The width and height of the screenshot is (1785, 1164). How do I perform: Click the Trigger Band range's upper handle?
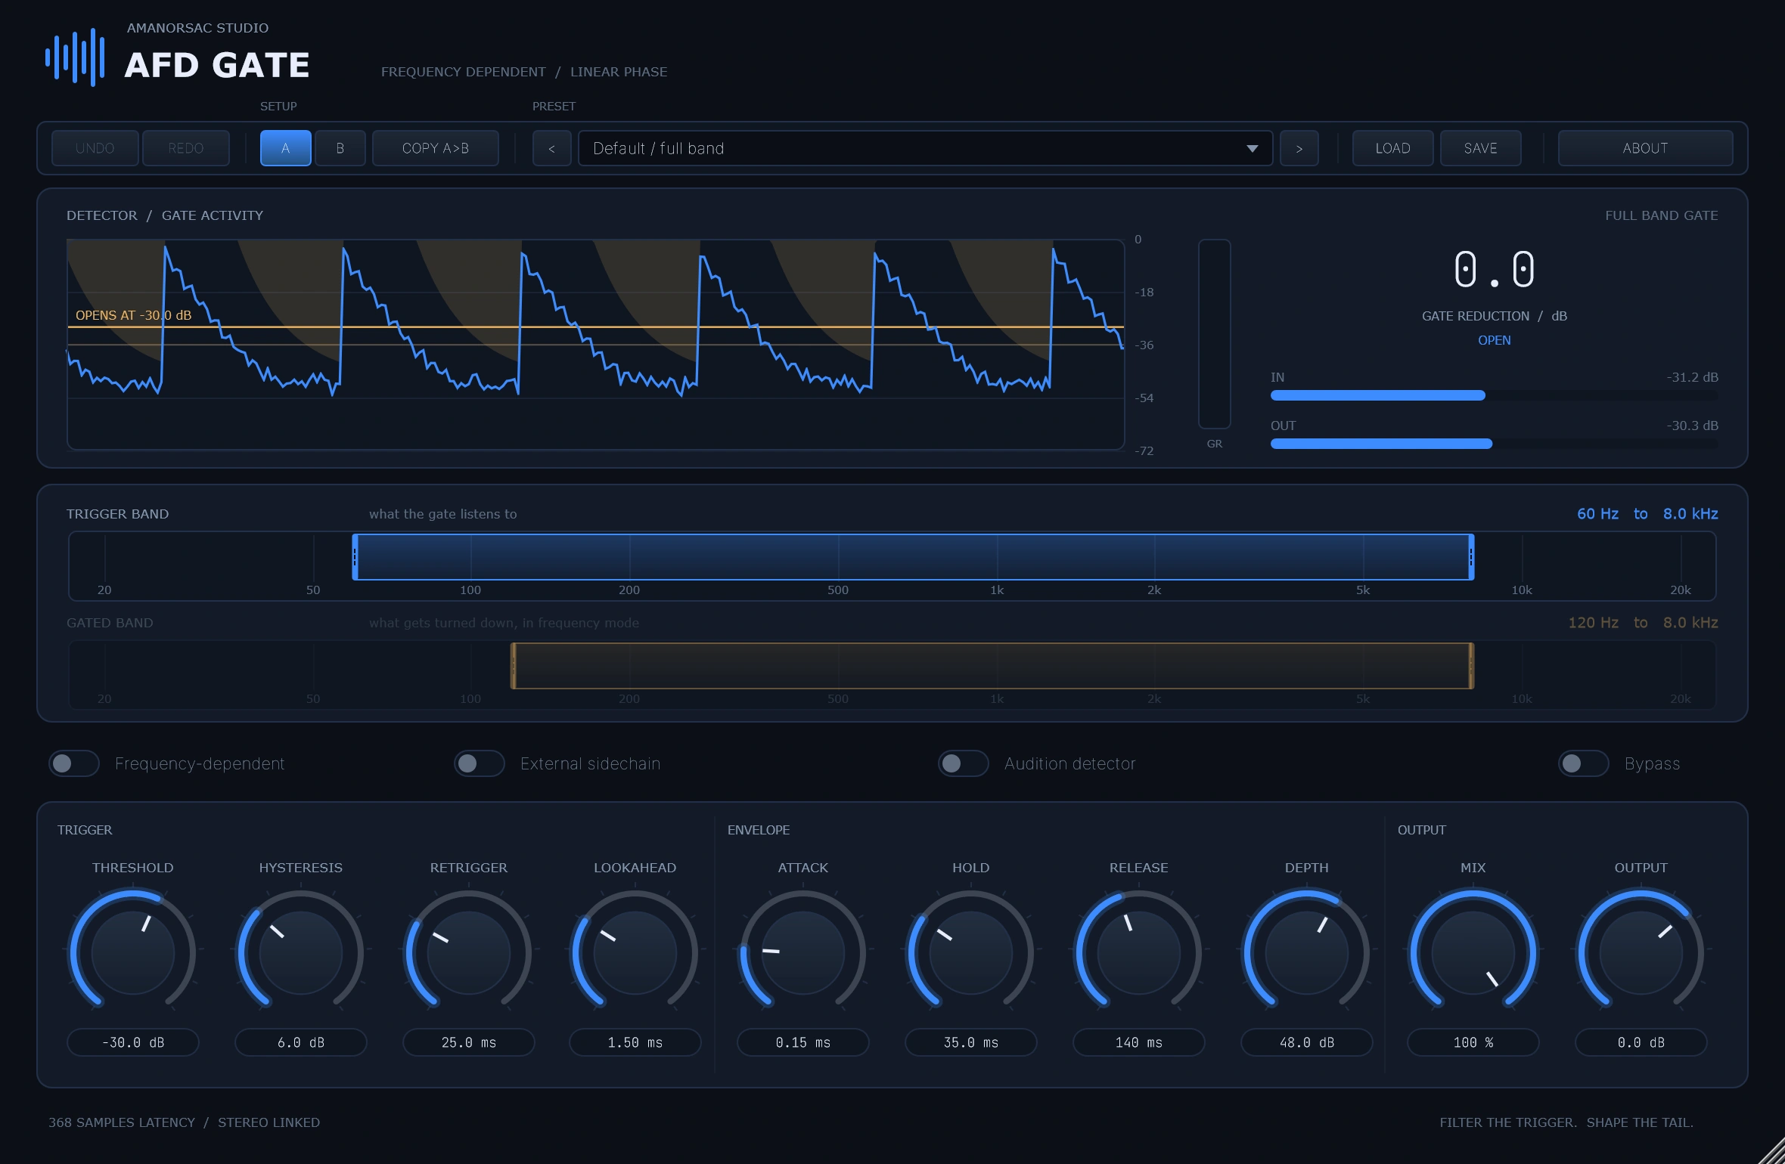[1471, 557]
